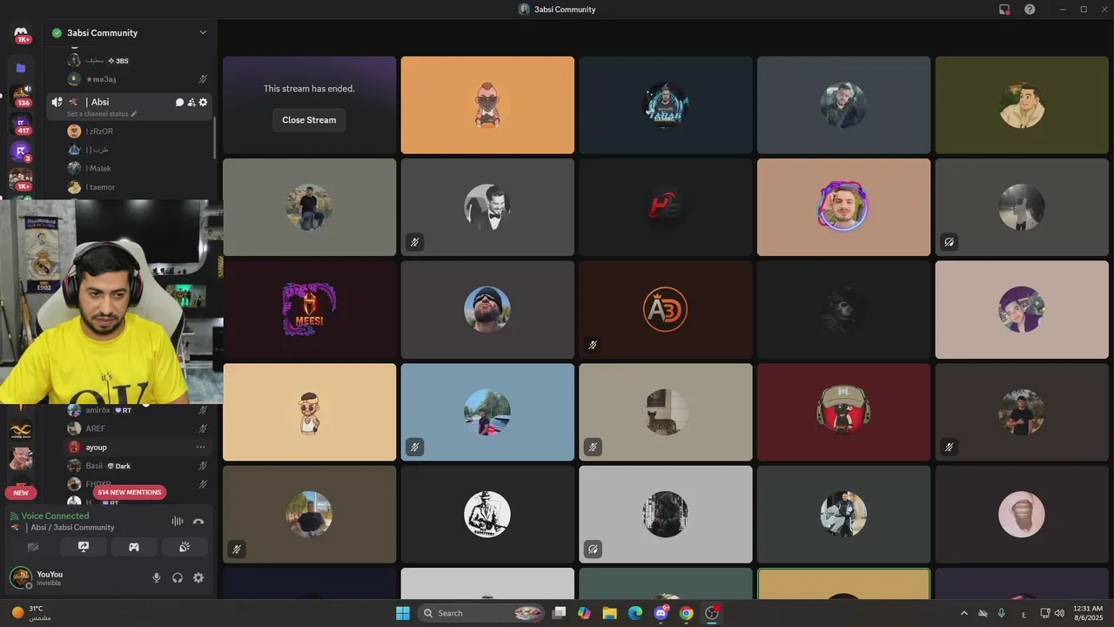The height and width of the screenshot is (627, 1114).
Task: Open noise suppression waveform icon
Action: [178, 521]
